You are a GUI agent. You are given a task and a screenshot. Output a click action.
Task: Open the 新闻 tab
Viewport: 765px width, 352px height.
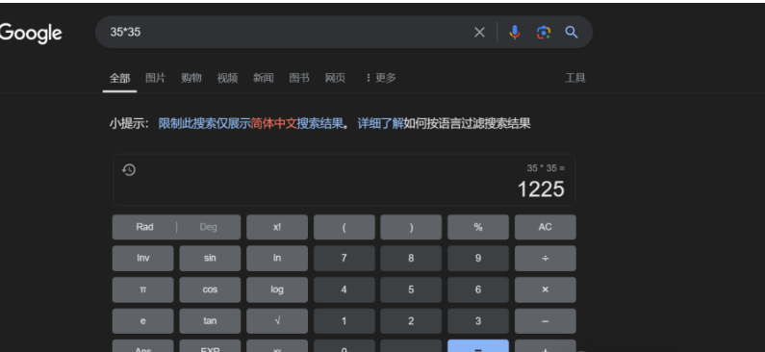point(263,78)
